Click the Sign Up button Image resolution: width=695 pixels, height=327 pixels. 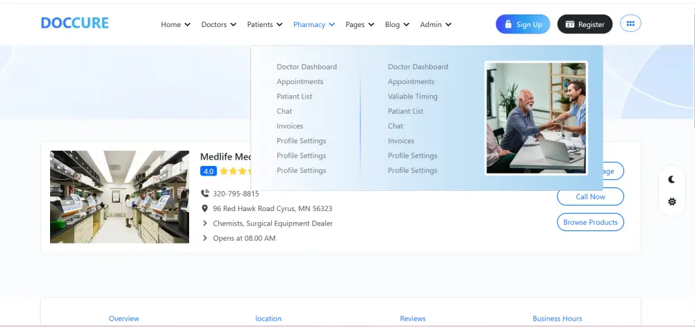point(523,24)
